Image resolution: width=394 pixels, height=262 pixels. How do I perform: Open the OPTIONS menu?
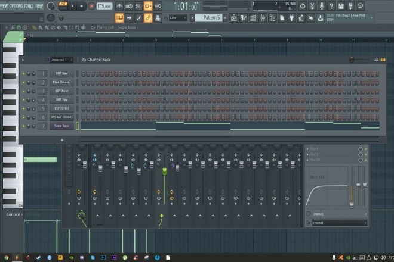16,6
